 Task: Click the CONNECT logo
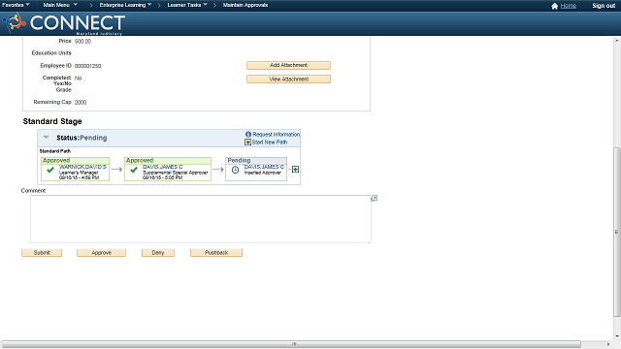coord(64,23)
